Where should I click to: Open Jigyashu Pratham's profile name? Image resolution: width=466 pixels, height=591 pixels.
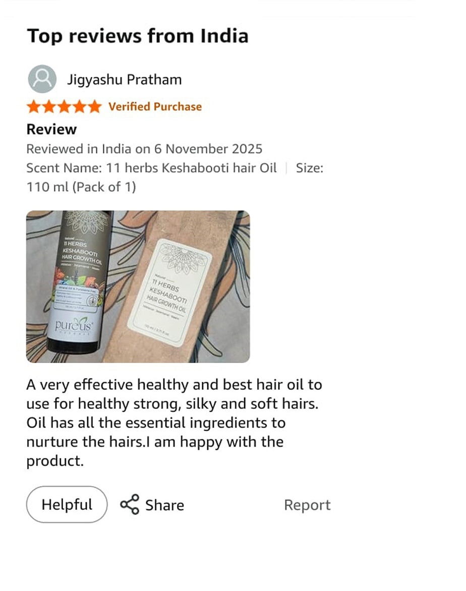click(125, 80)
